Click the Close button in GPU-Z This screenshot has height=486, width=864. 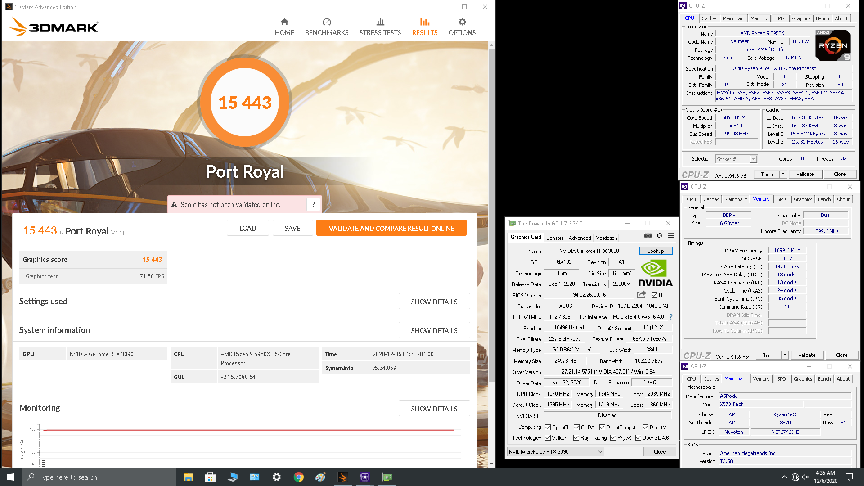[660, 452]
